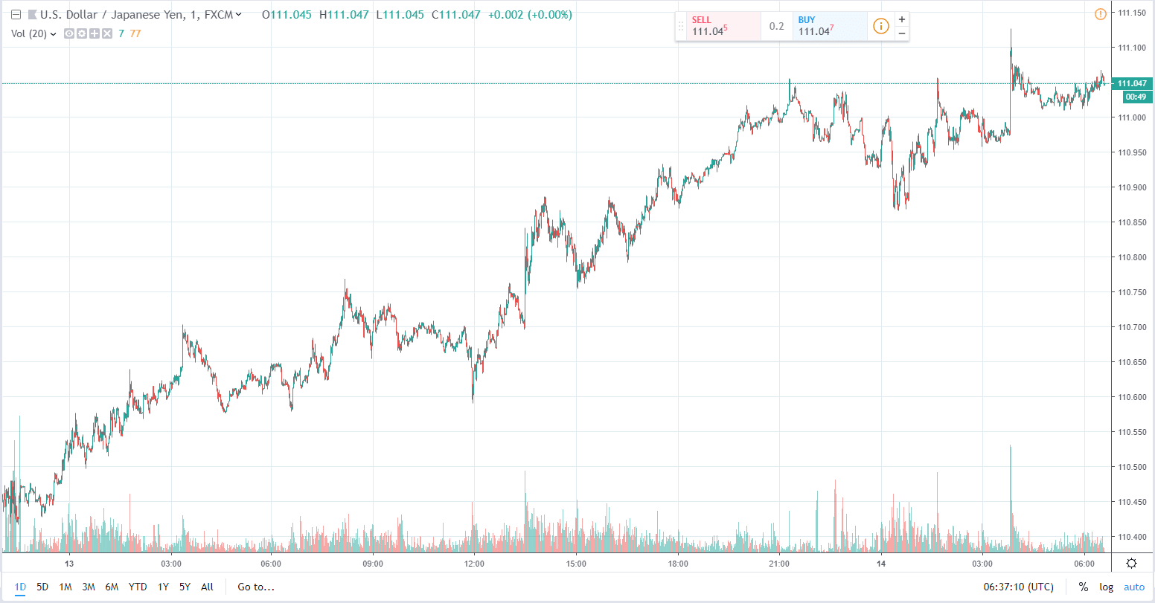This screenshot has height=603, width=1155.
Task: Click the BUY 111.04 button
Action: tap(830, 26)
